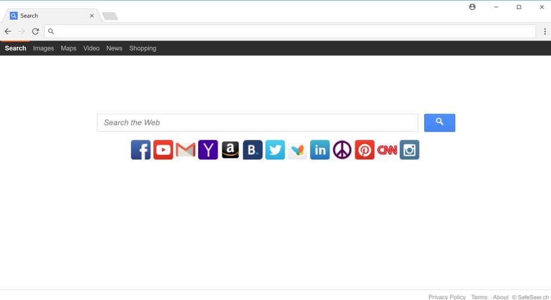Select the Search browser tab title
Viewport: 551px width, 300px height.
coord(29,16)
